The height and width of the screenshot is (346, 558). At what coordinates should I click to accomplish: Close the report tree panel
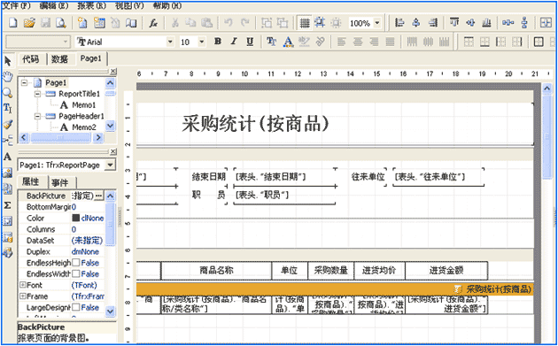coord(113,71)
